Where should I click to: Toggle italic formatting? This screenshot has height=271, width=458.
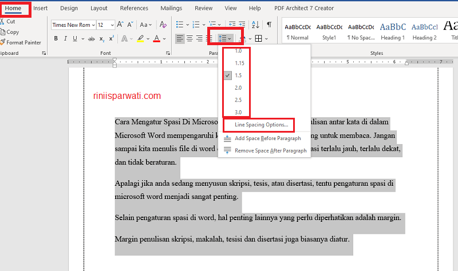pyautogui.click(x=65, y=38)
